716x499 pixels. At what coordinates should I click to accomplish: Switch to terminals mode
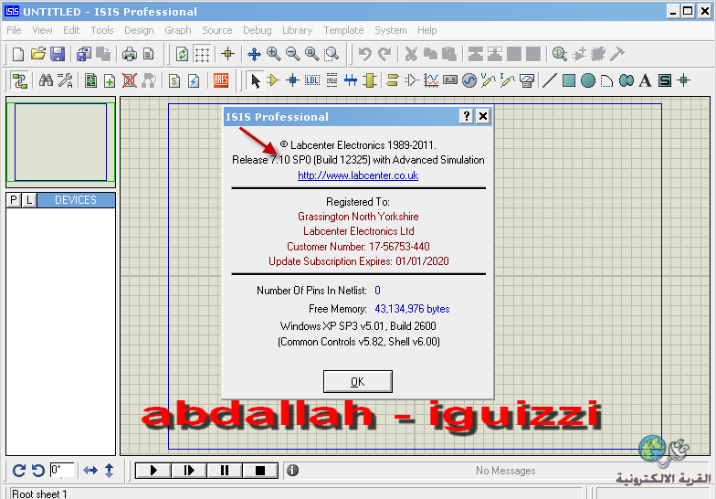pyautogui.click(x=392, y=80)
